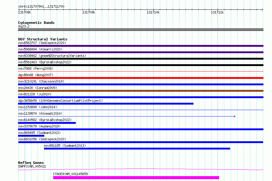Select the nsv5968494 purple variant bar
The width and height of the screenshot is (272, 181).
tap(141, 52)
